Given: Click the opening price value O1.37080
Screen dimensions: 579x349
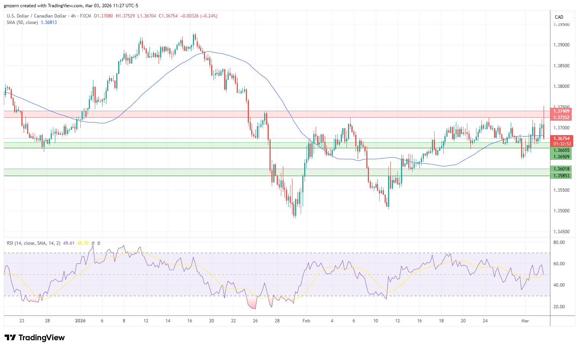Looking at the screenshot, I should pyautogui.click(x=103, y=16).
